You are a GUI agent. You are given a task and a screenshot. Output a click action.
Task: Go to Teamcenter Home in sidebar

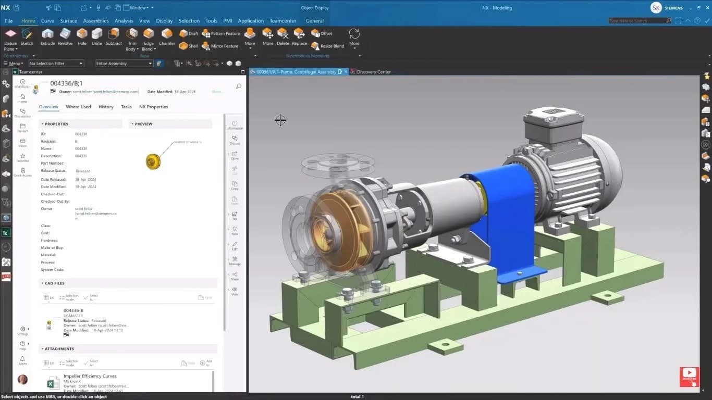pyautogui.click(x=22, y=98)
